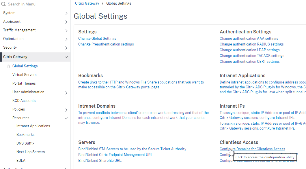This screenshot has width=306, height=169.
Task: Open Define intranet applications link
Action: (263, 87)
